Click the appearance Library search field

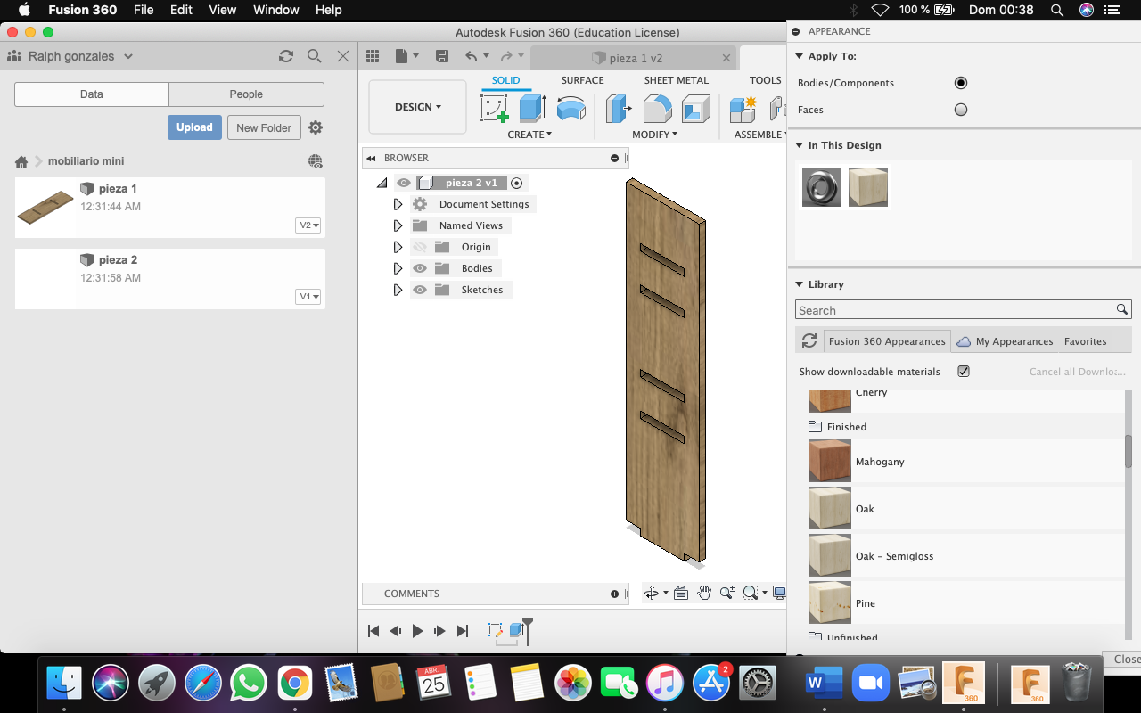click(x=963, y=310)
